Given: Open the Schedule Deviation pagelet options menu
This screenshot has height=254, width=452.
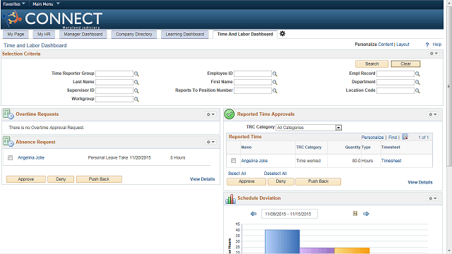Looking at the screenshot, I should pyautogui.click(x=433, y=198).
